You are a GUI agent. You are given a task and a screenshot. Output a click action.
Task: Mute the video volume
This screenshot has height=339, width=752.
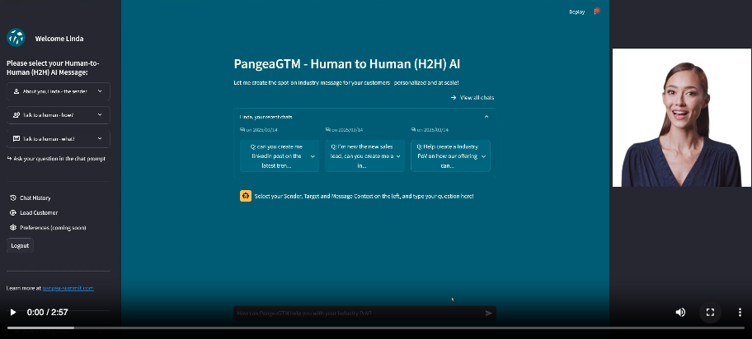680,313
